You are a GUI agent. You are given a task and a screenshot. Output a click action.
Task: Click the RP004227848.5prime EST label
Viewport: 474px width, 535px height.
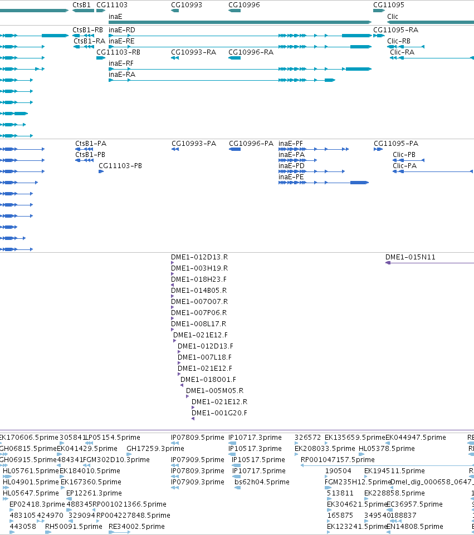coord(134,516)
